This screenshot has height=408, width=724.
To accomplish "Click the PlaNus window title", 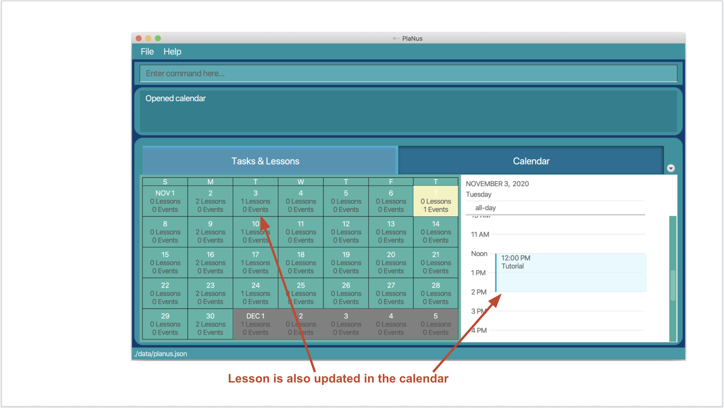I will coord(412,38).
